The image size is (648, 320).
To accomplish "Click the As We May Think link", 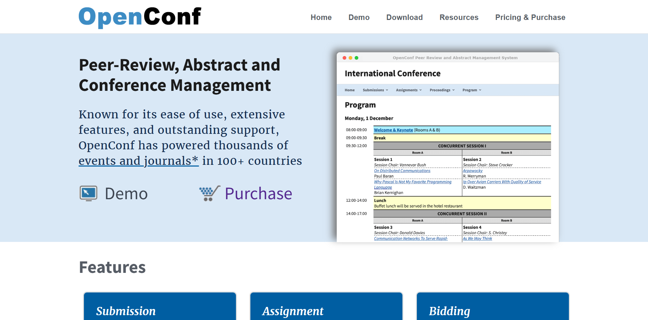I will pyautogui.click(x=477, y=238).
